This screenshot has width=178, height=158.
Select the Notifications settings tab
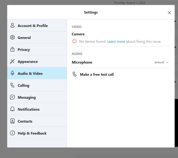click(37, 109)
